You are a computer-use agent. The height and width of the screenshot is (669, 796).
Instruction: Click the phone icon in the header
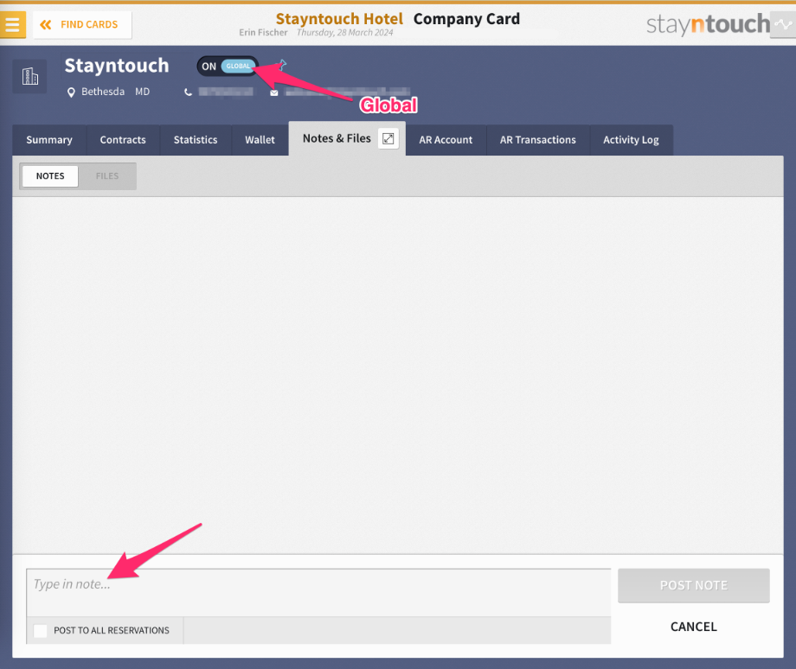(188, 92)
